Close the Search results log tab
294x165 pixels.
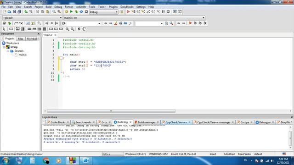coord(94,122)
